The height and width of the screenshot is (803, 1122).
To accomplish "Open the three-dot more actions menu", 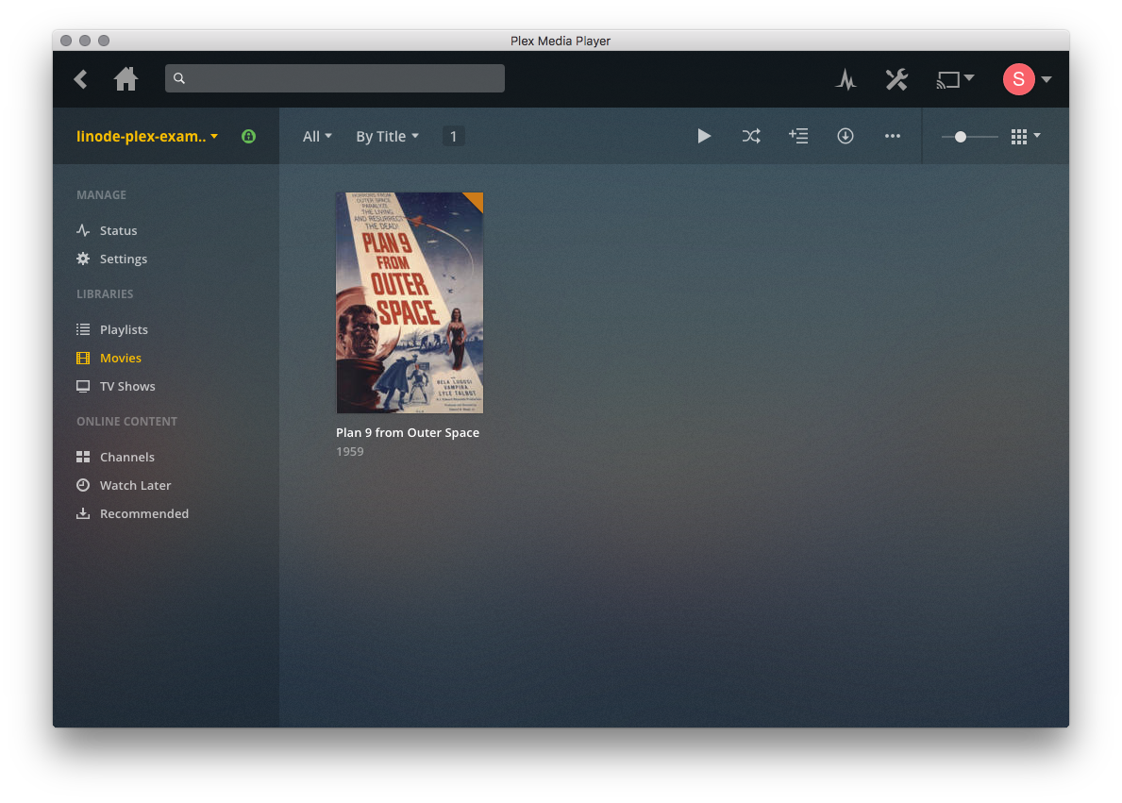I will point(893,136).
